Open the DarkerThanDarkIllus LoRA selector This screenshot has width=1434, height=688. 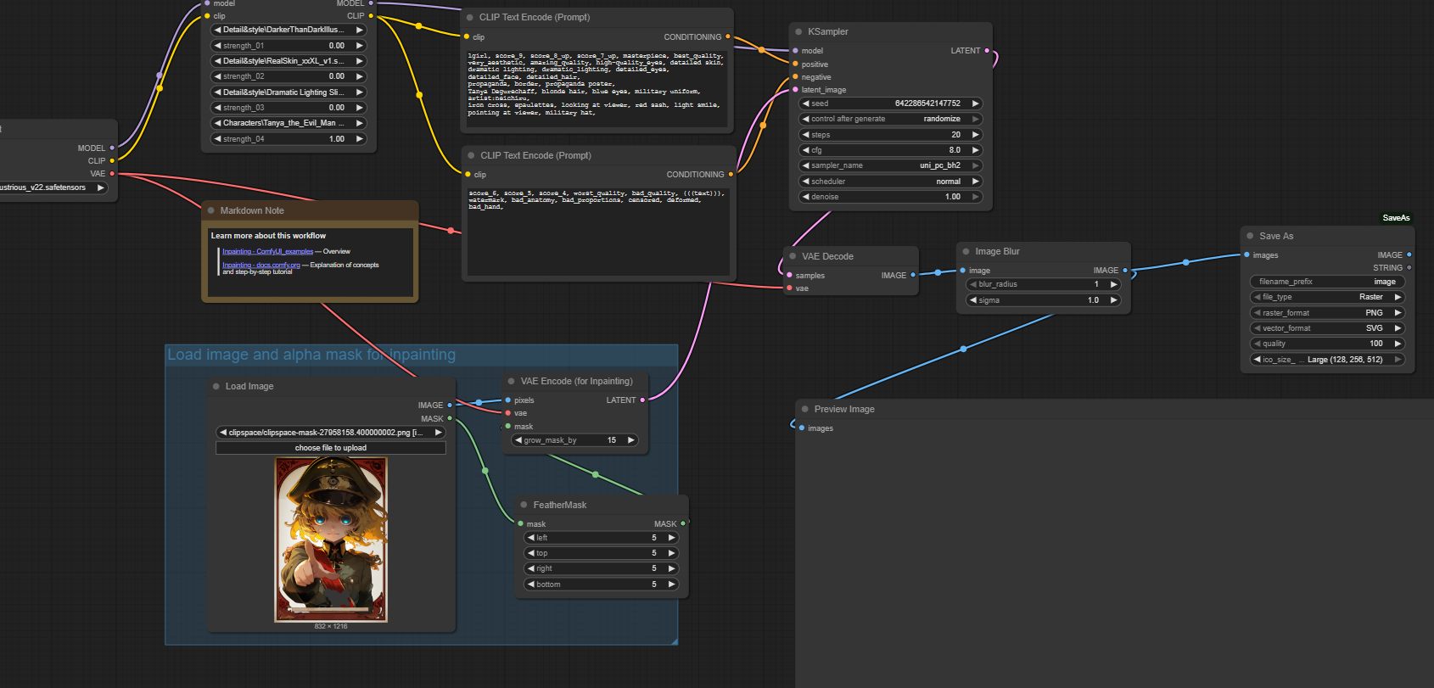coord(288,30)
